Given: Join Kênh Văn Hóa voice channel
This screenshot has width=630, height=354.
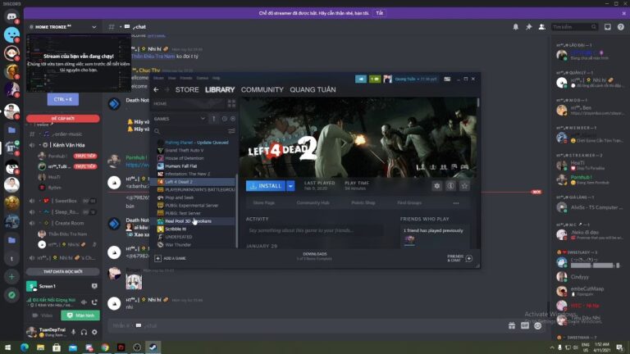Looking at the screenshot, I should [62, 145].
